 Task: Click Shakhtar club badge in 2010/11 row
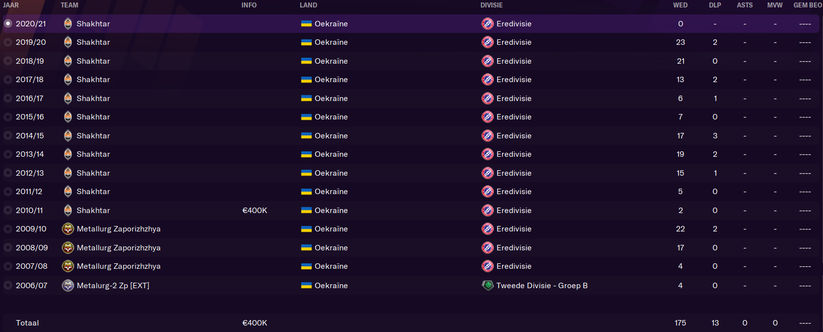click(x=68, y=210)
